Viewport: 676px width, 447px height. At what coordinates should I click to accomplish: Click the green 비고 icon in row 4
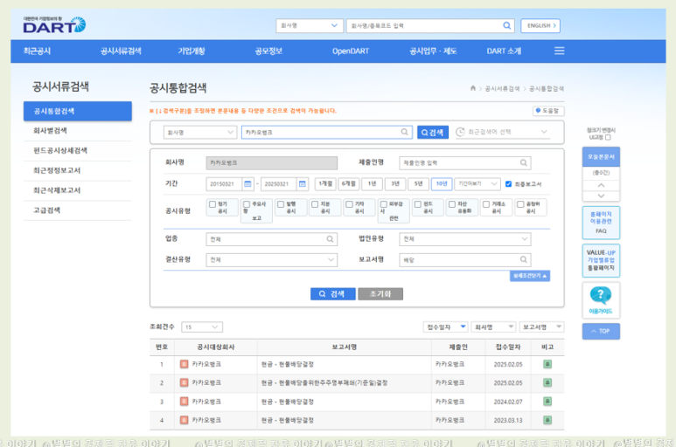click(x=547, y=420)
